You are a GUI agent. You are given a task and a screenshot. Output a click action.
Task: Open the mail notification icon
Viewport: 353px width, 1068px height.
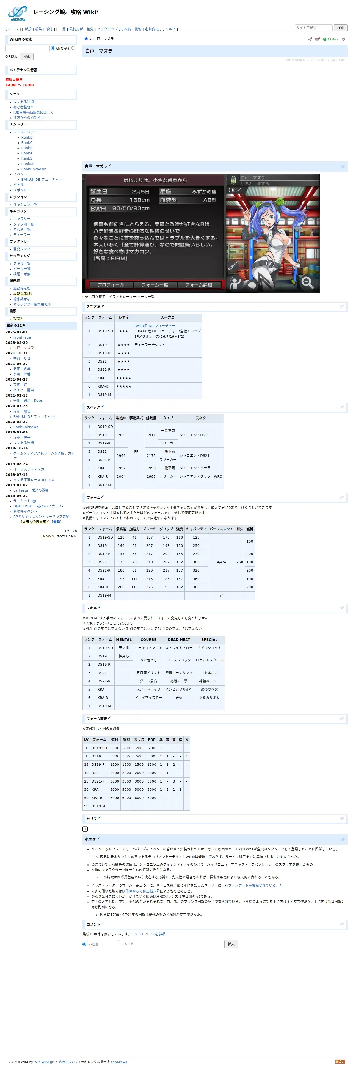click(x=317, y=39)
